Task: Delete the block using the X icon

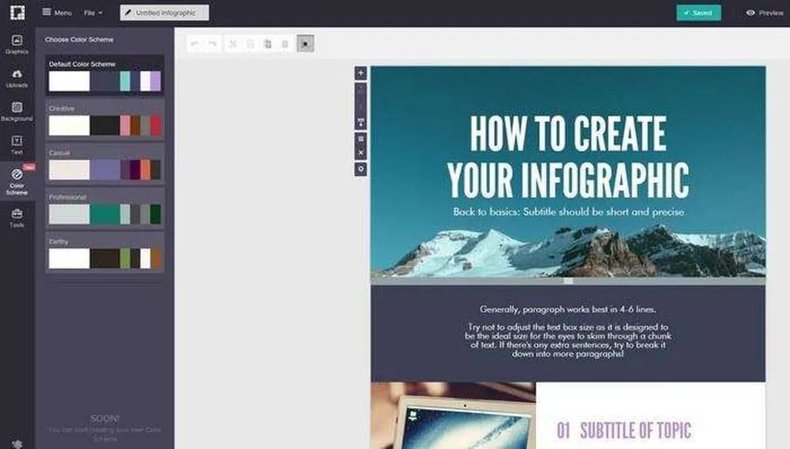Action: click(360, 153)
